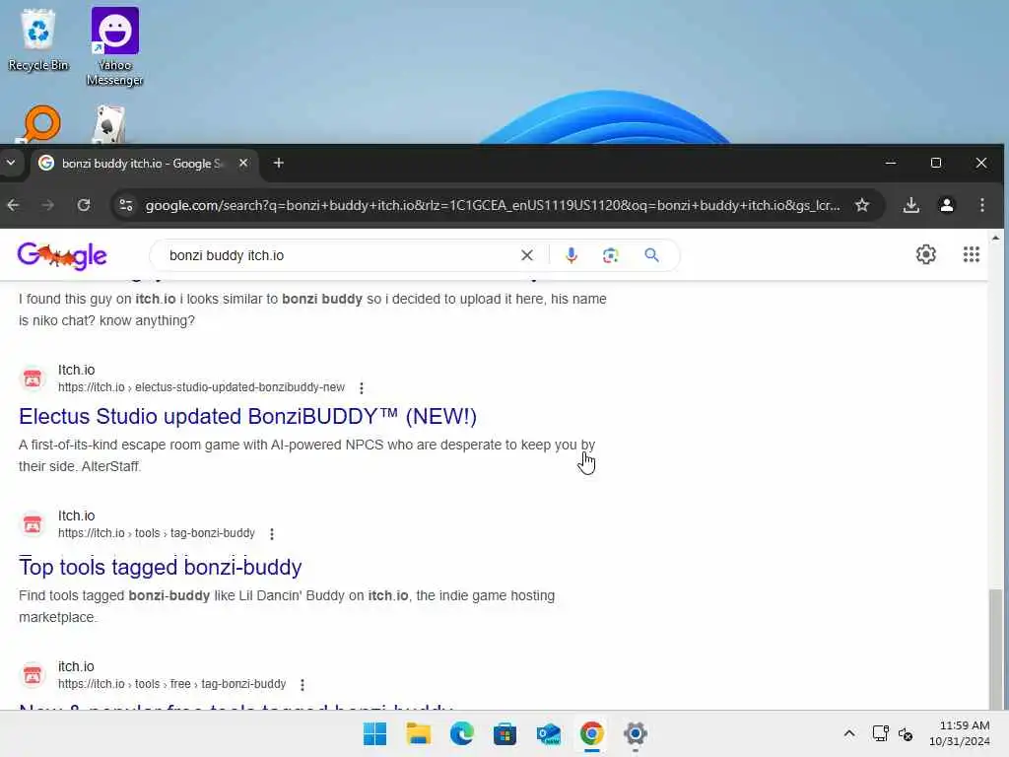
Task: Reload the Google search page
Action: tap(84, 205)
